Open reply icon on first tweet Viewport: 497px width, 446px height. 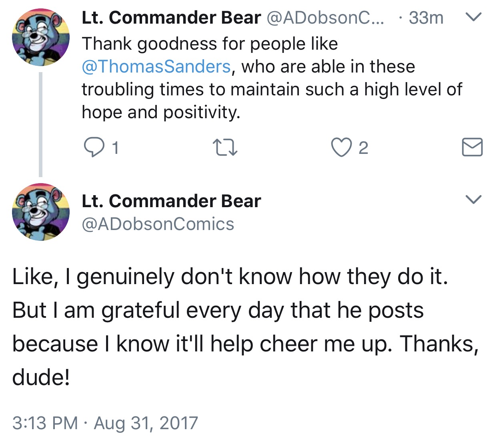click(93, 147)
